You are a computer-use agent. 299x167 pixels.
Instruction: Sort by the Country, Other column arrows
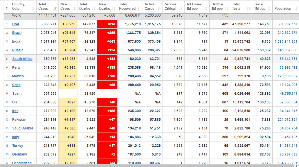coord(33,9)
